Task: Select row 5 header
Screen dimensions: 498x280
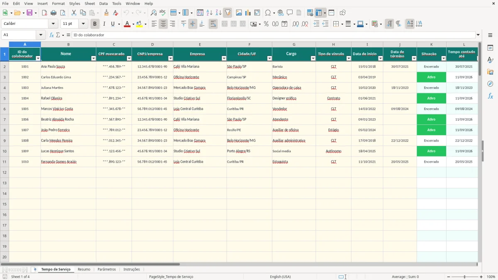Action: click(x=5, y=98)
